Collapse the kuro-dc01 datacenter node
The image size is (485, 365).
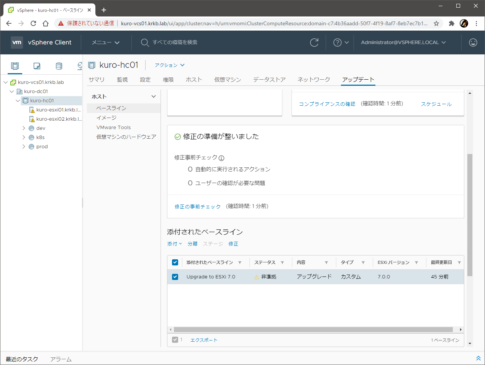(11, 92)
